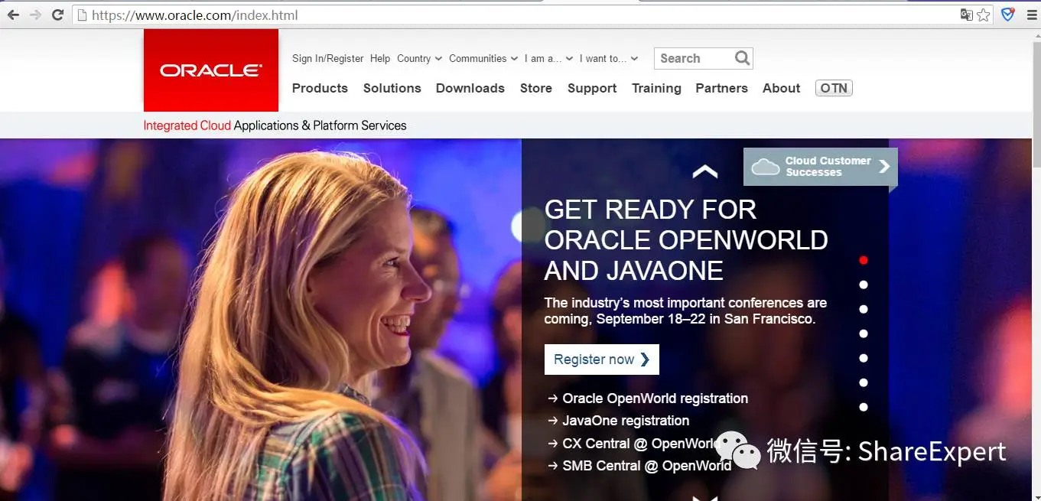The width and height of the screenshot is (1041, 501).
Task: Click the browser forward arrow
Action: point(35,15)
